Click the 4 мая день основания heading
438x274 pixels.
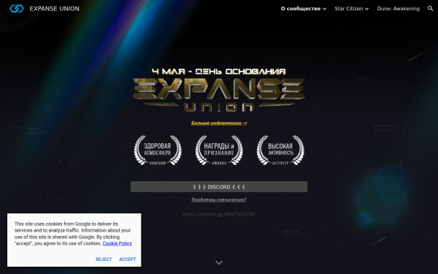tap(219, 72)
